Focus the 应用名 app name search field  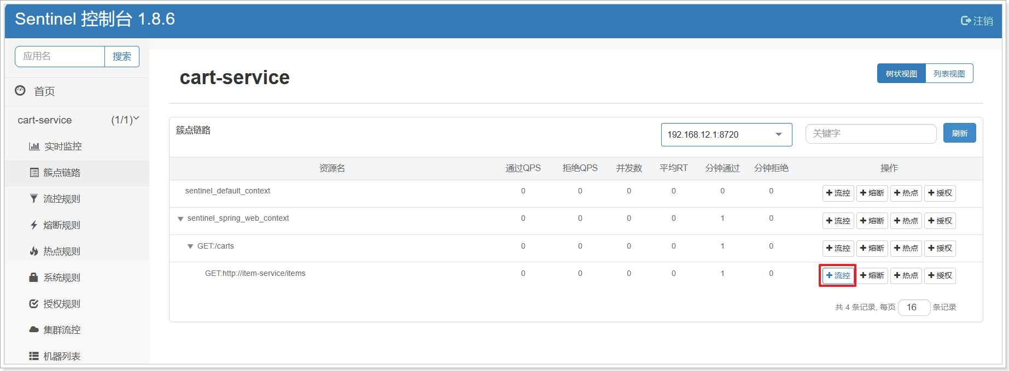[x=60, y=56]
